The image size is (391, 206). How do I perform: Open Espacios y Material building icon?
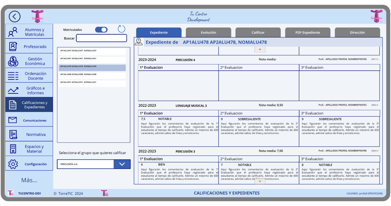(13, 149)
